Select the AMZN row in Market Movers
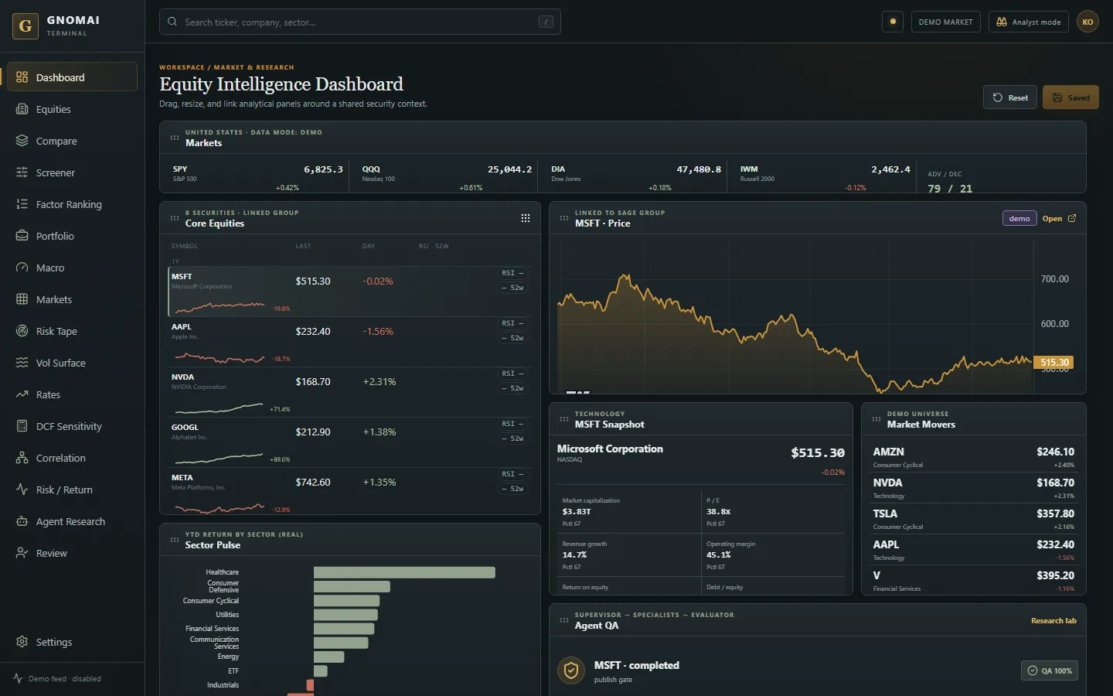The image size is (1113, 696). coord(974,457)
